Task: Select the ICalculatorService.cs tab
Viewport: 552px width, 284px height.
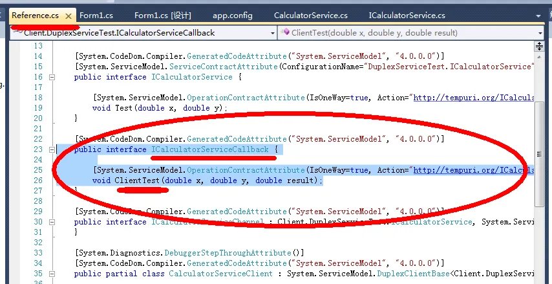Action: click(407, 15)
